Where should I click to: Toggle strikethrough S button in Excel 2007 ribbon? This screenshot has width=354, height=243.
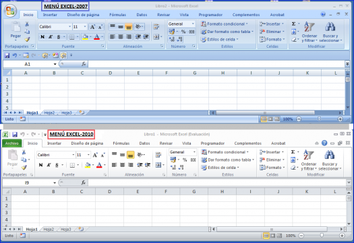tap(59, 37)
